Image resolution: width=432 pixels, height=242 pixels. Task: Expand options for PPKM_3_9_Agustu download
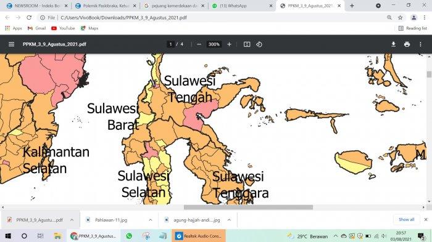coord(72,220)
